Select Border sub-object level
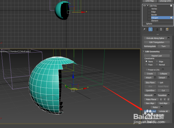This screenshot has height=128, width=174. pyautogui.click(x=154, y=15)
